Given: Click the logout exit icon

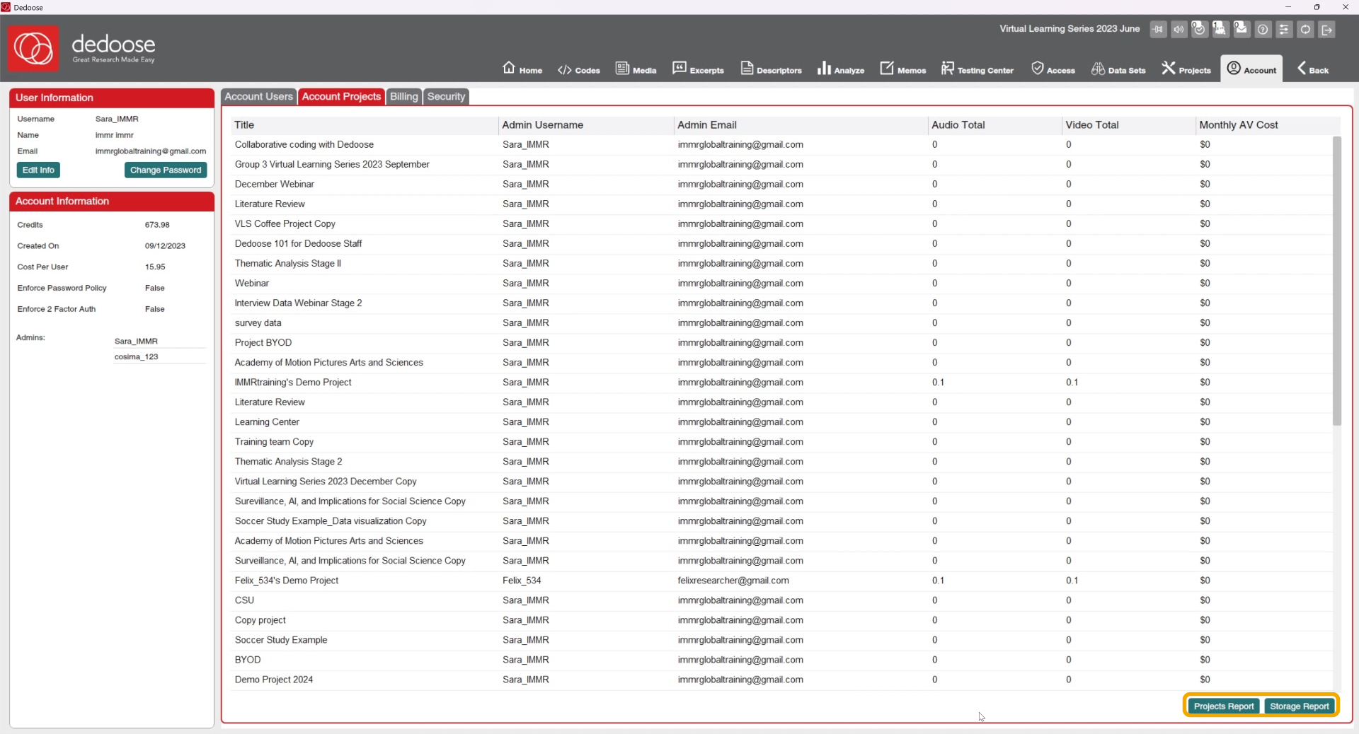Looking at the screenshot, I should pos(1327,29).
